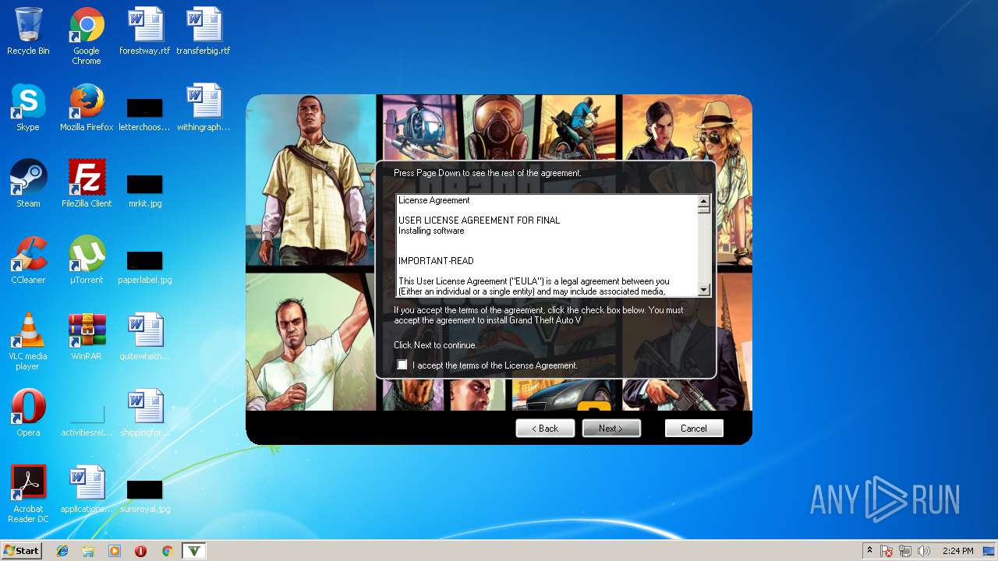Screen dimensions: 998x561
Task: Open Opera from the taskbar
Action: pos(140,551)
